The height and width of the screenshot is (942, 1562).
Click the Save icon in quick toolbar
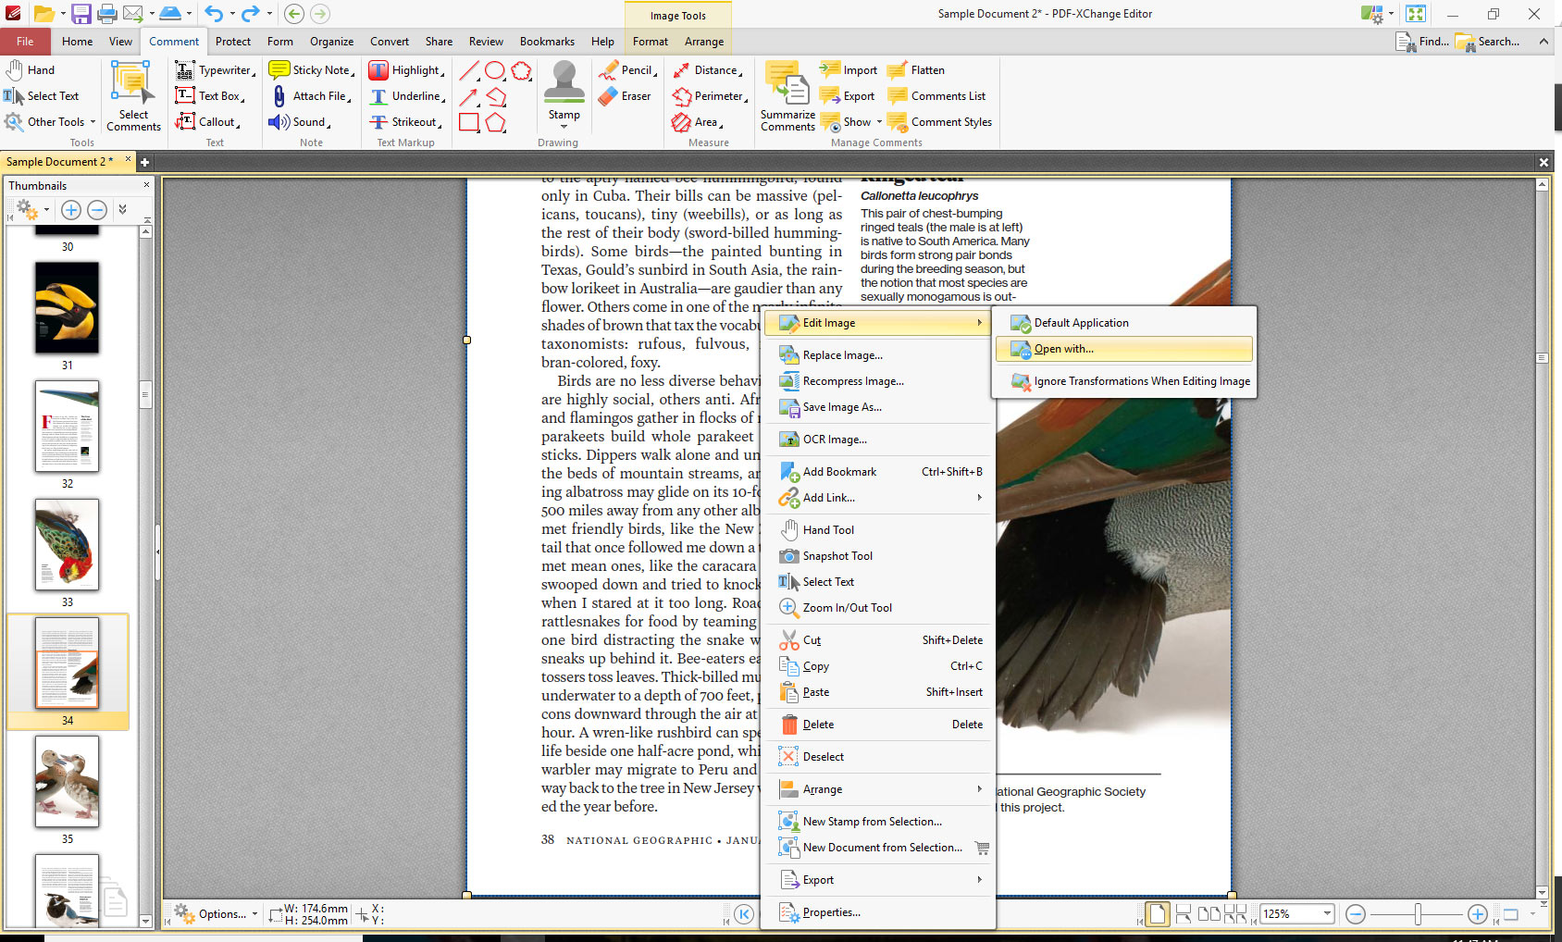tap(81, 14)
